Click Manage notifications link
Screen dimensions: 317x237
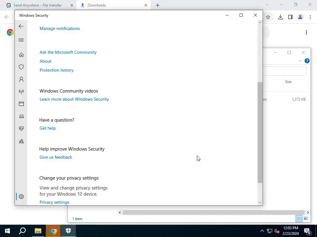point(60,28)
